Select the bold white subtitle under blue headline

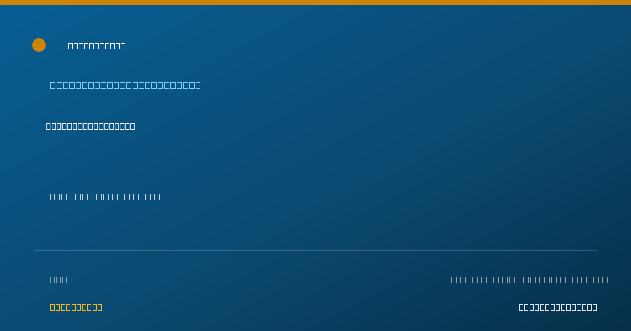[90, 126]
